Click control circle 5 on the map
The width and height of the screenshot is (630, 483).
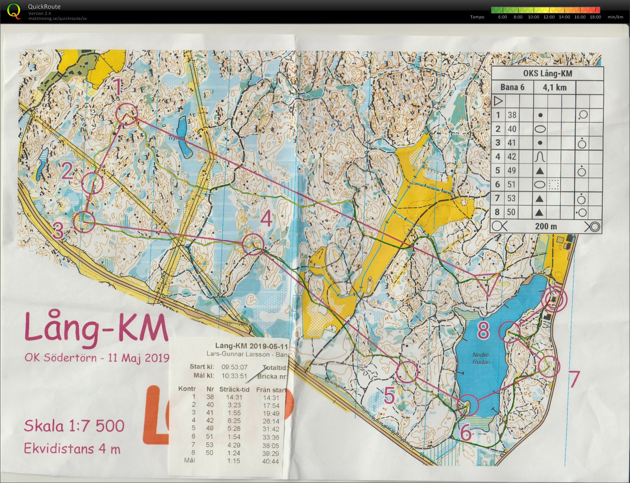tap(407, 371)
